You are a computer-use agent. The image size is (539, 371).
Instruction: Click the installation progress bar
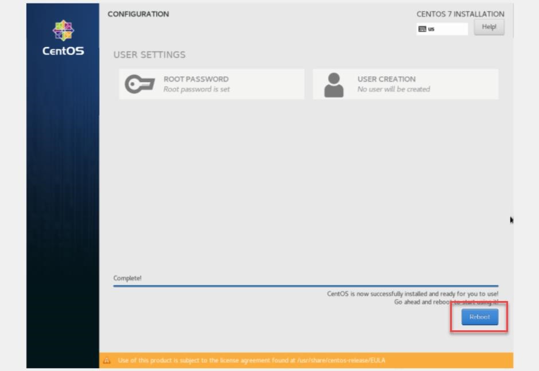(x=306, y=286)
